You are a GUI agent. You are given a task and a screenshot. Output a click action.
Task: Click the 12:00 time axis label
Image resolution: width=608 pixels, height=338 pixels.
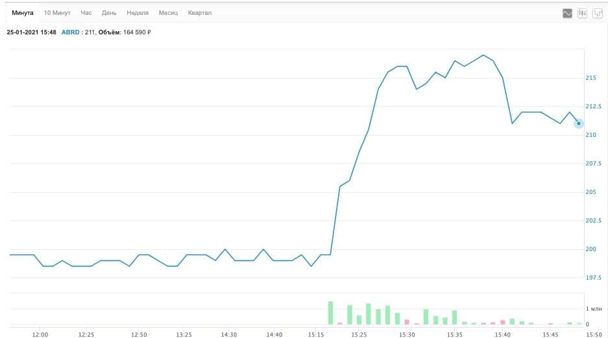point(40,335)
